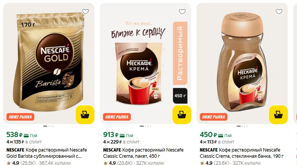The width and height of the screenshot is (297, 165).
Task: Open the 4×229 ₽ в сплит payment option
Action: [121, 142]
